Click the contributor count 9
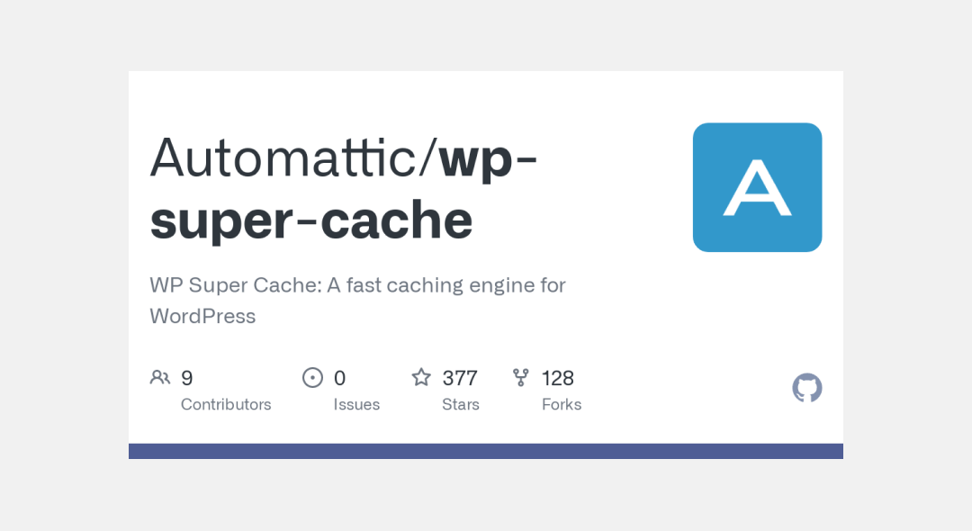 coord(186,378)
